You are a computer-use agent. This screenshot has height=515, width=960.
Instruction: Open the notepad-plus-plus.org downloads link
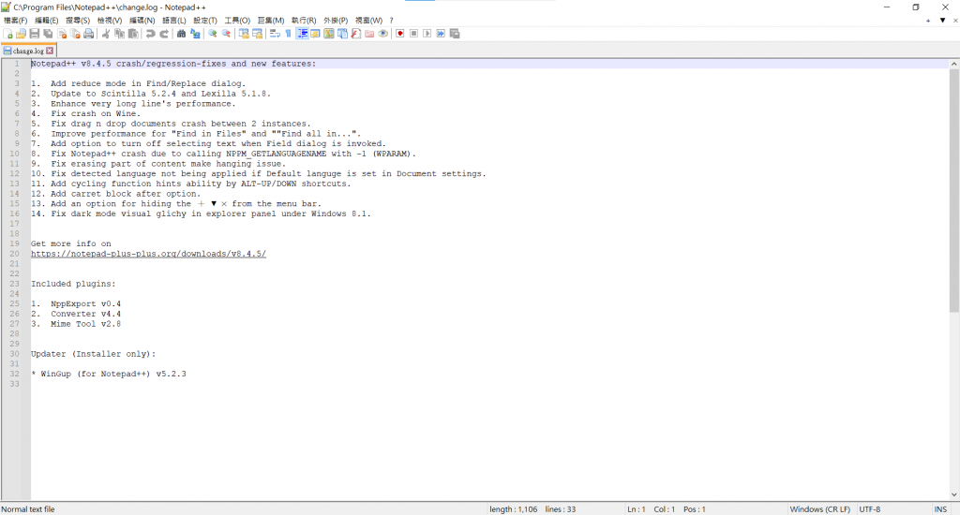(149, 254)
